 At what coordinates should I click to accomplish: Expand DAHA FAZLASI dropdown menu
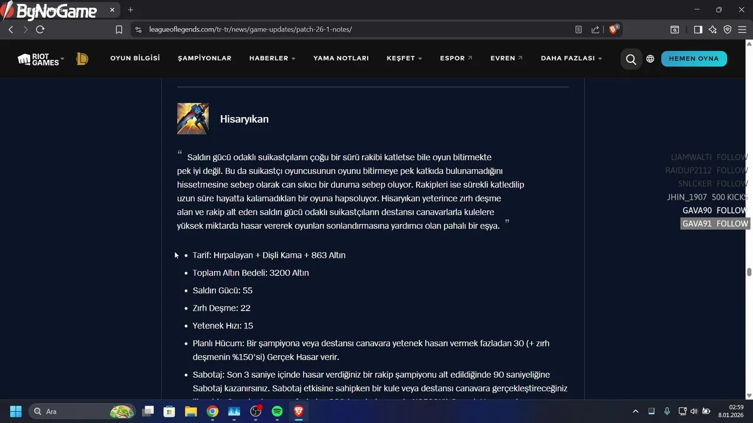pyautogui.click(x=571, y=58)
